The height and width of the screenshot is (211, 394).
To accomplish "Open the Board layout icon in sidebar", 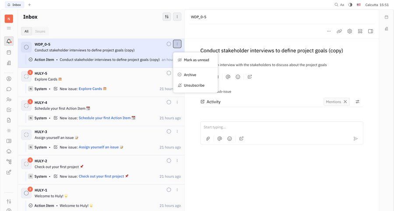I will (9, 141).
